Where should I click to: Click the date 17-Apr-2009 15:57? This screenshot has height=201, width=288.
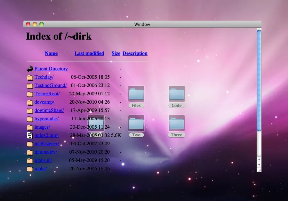90,110
